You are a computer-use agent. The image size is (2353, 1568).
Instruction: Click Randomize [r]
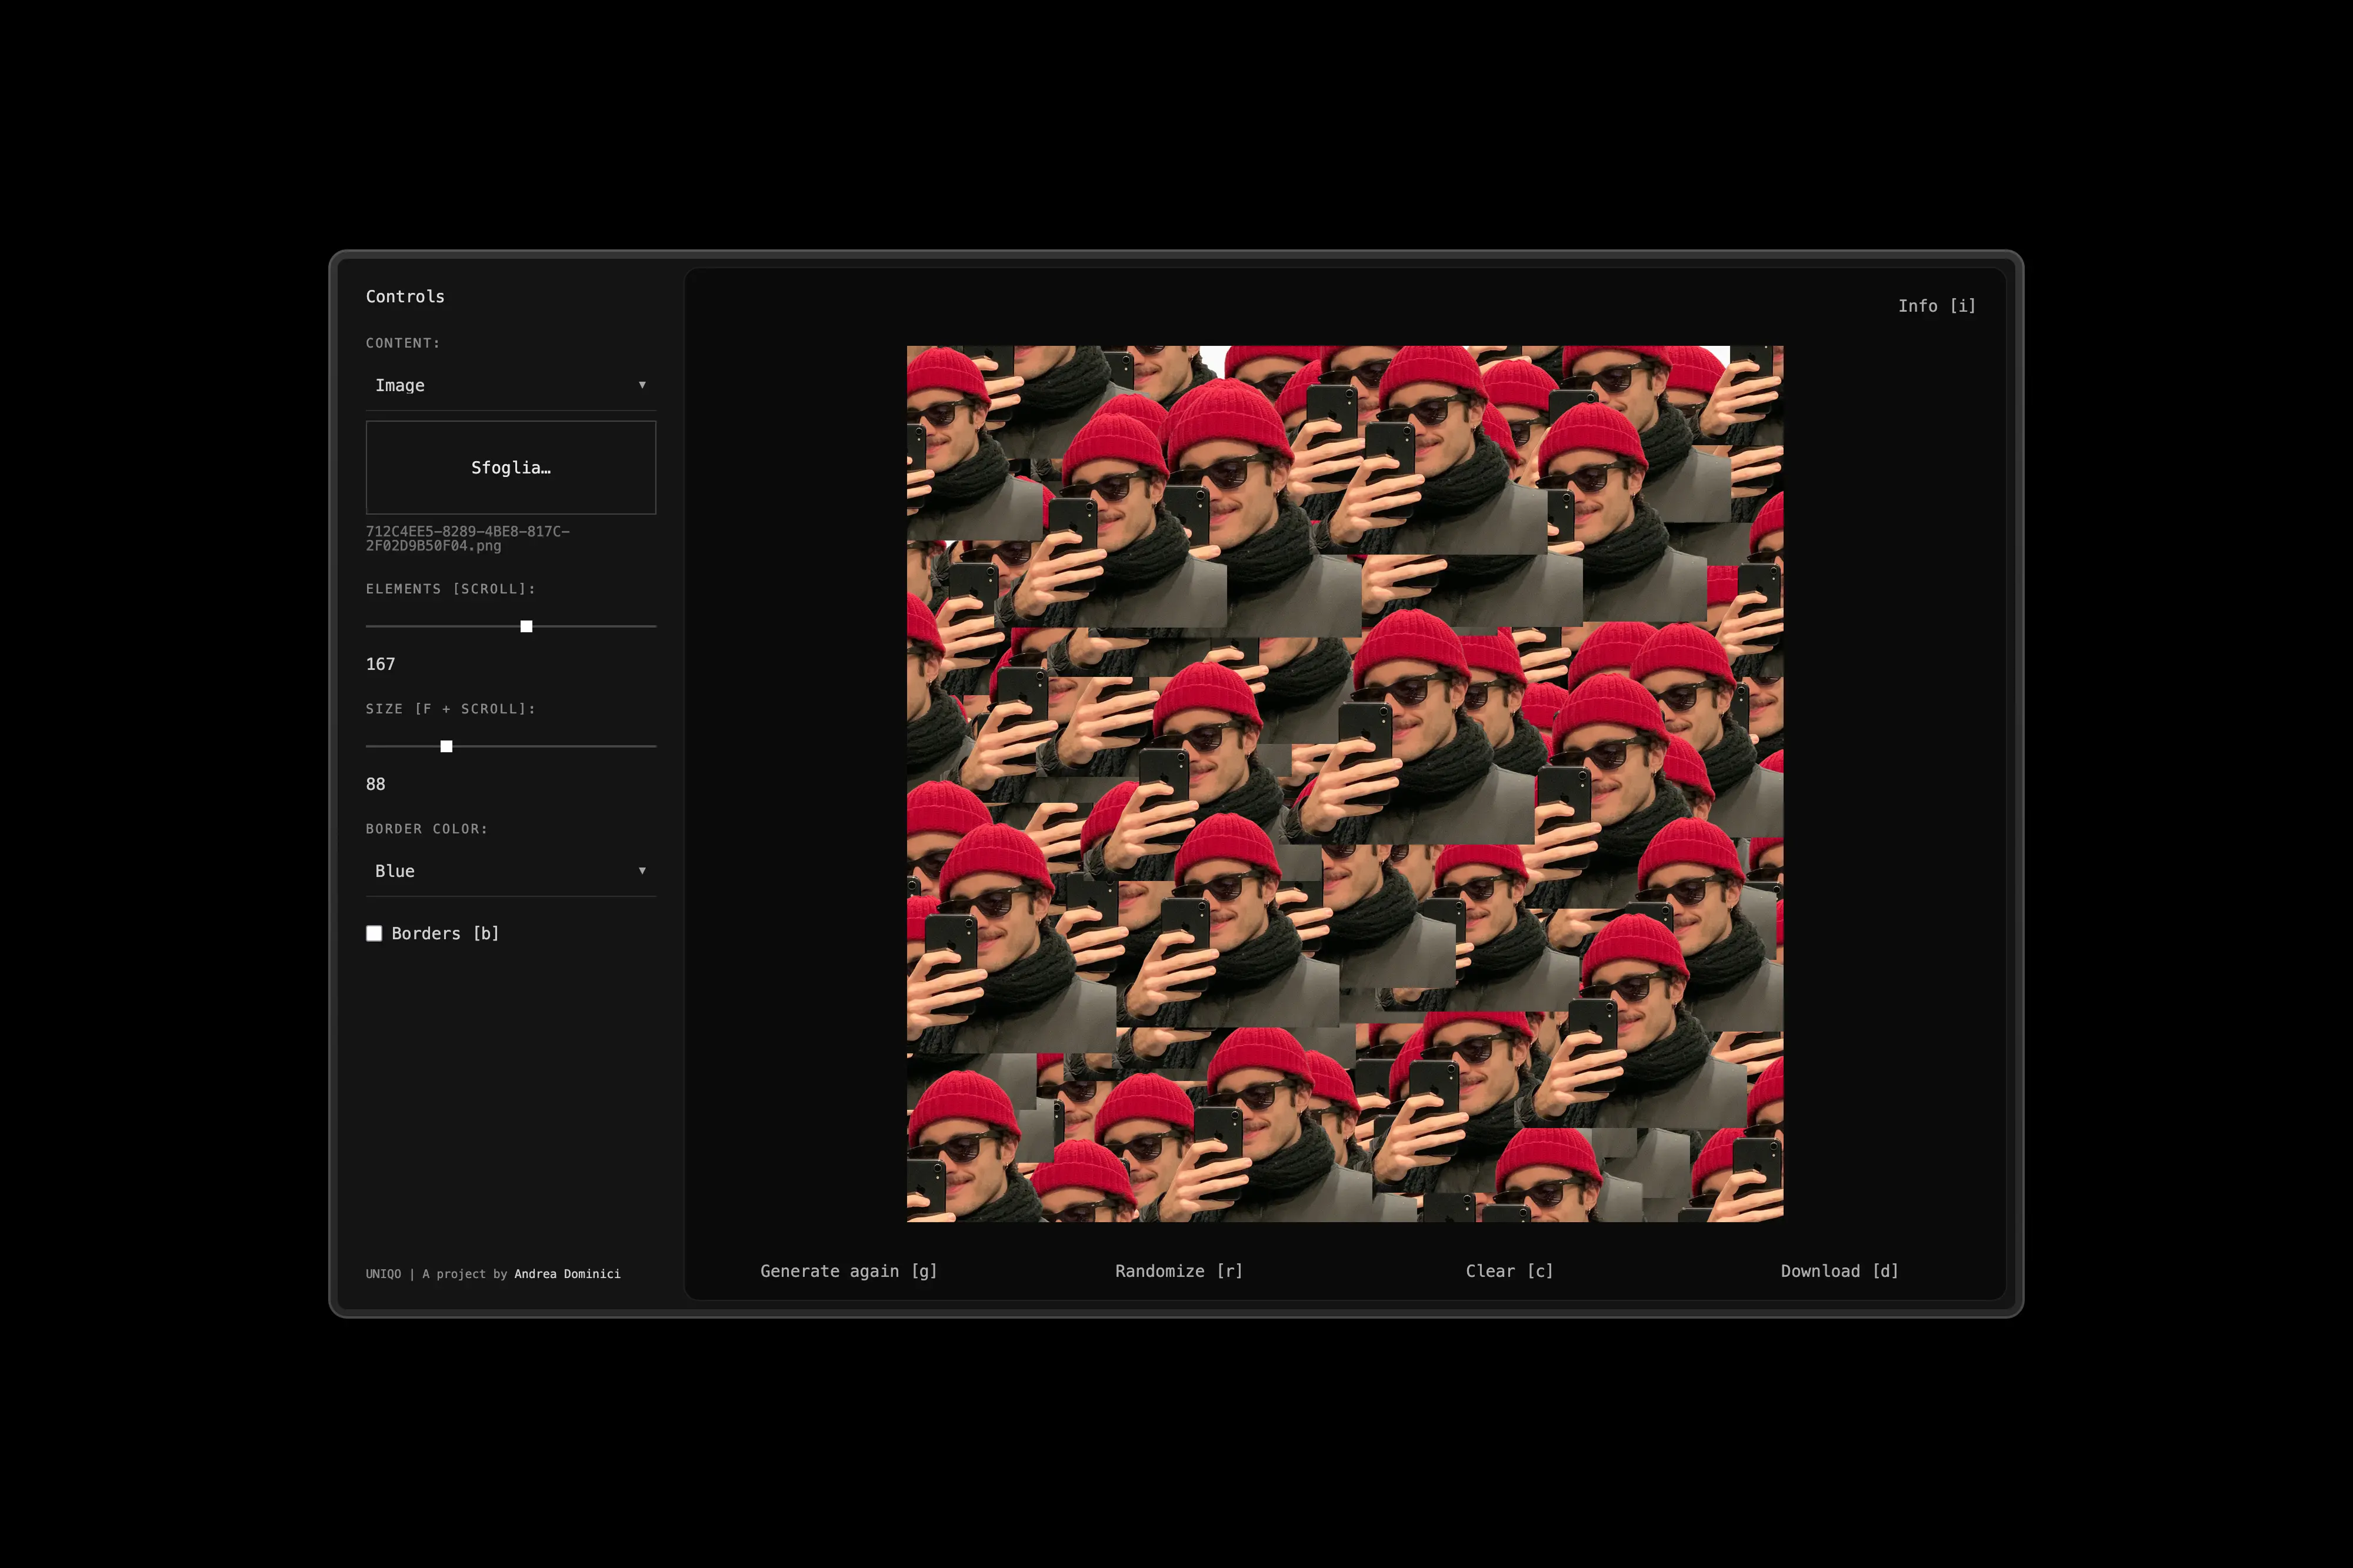(1178, 1271)
